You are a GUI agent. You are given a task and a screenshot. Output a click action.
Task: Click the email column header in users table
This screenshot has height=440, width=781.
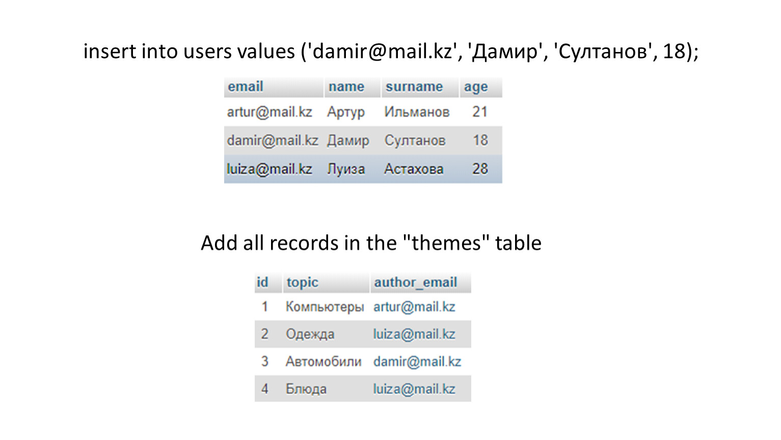tap(274, 87)
